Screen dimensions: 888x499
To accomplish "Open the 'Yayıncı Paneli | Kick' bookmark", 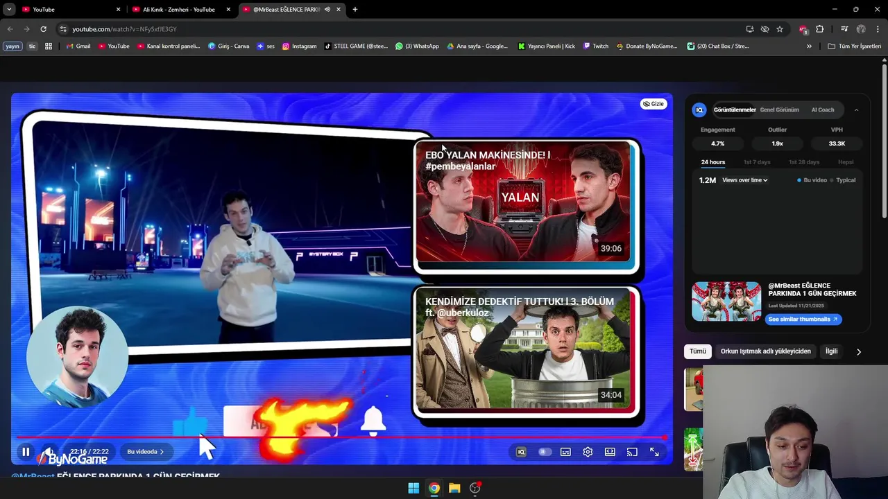I will coord(547,46).
